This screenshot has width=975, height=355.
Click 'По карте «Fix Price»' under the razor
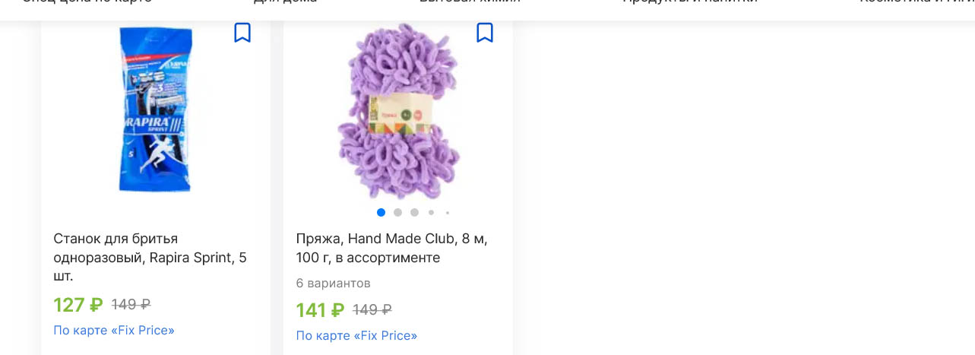click(x=114, y=331)
